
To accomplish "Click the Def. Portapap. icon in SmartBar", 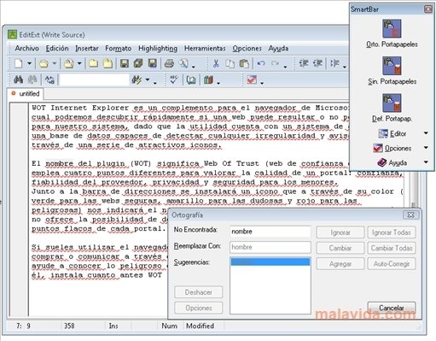I will tap(392, 103).
